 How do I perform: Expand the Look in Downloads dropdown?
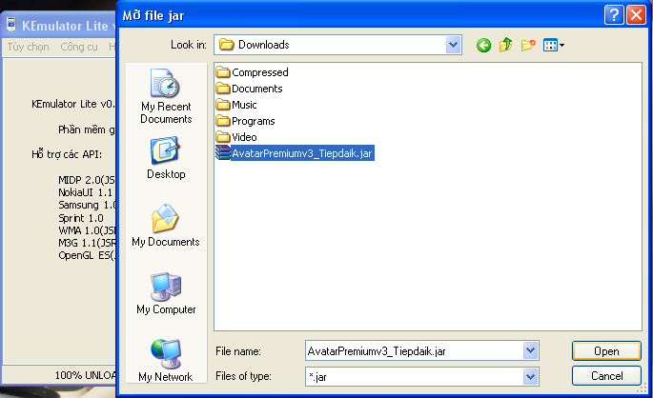[x=453, y=45]
